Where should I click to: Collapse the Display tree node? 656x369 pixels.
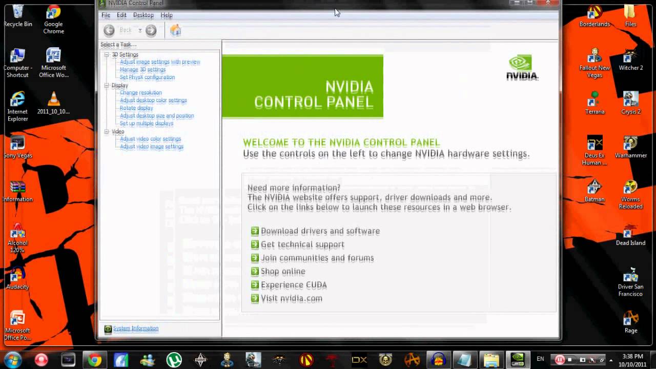[107, 86]
